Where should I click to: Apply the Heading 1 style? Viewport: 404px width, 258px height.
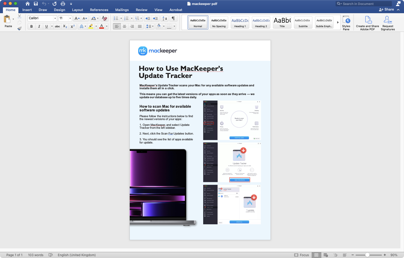coord(240,22)
